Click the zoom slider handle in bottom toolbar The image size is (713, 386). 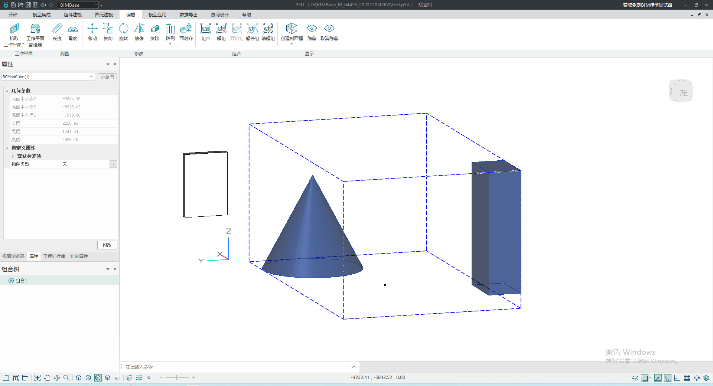178,378
